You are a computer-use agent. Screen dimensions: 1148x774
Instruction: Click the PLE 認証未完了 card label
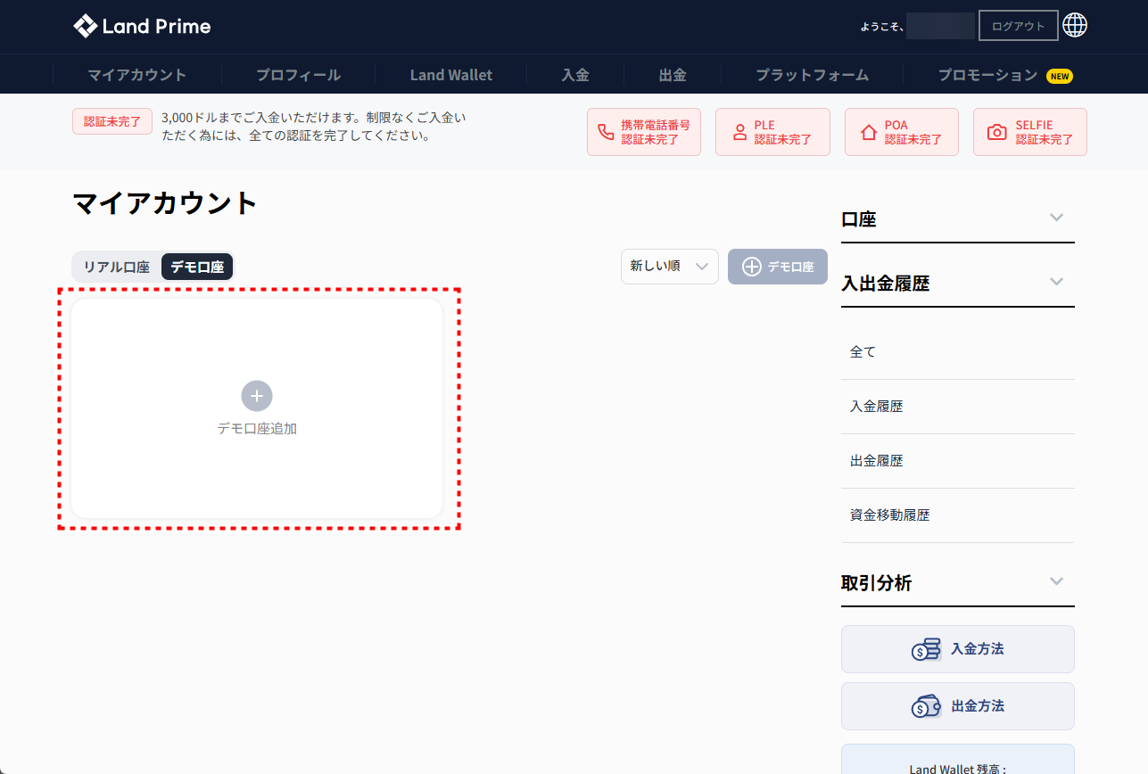pos(783,132)
